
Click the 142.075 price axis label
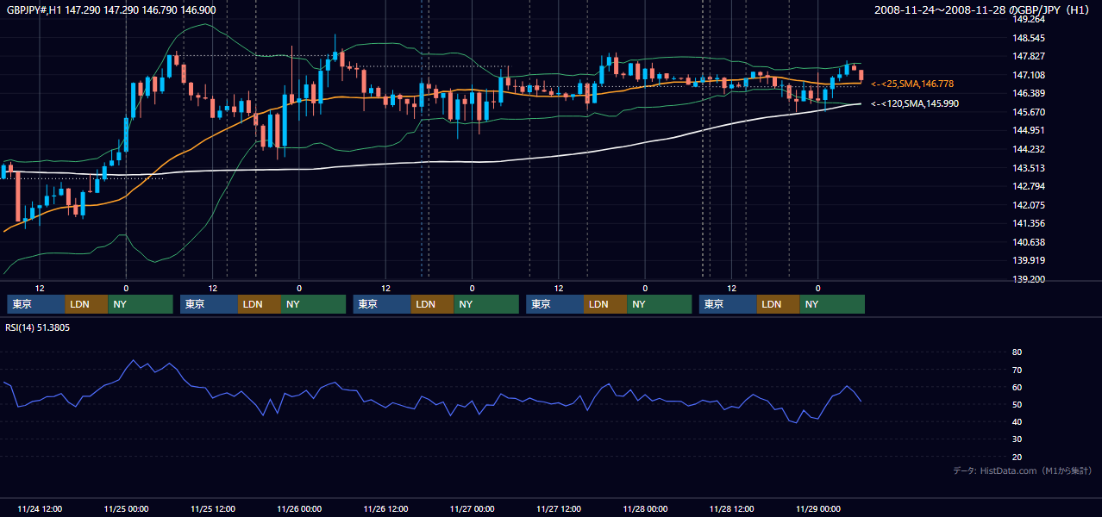click(1029, 205)
